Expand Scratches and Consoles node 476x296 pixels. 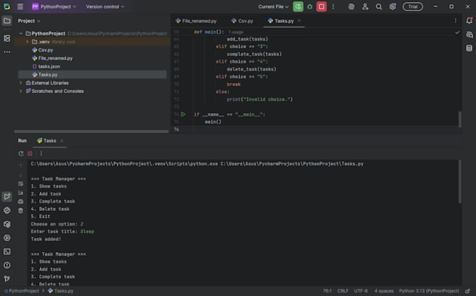tap(20, 91)
